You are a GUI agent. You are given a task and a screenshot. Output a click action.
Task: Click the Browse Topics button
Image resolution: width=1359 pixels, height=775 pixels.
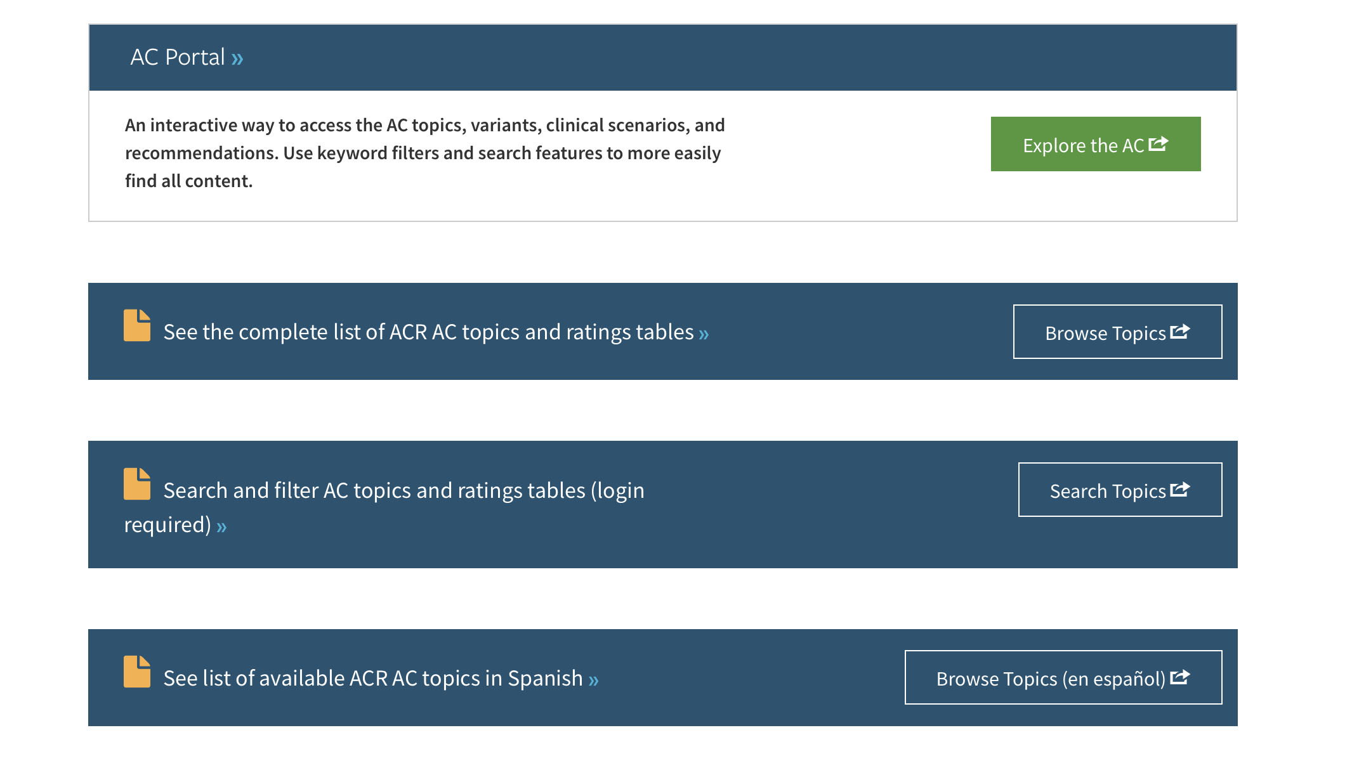point(1117,332)
